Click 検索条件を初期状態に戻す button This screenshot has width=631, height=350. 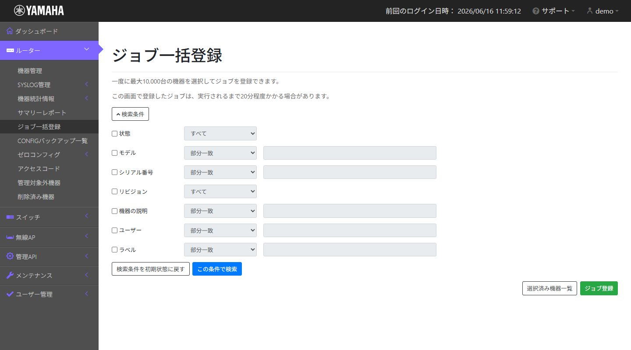tap(151, 269)
